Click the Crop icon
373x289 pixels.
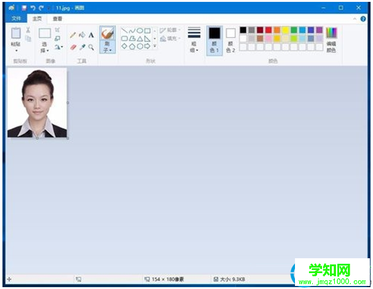pyautogui.click(x=57, y=30)
